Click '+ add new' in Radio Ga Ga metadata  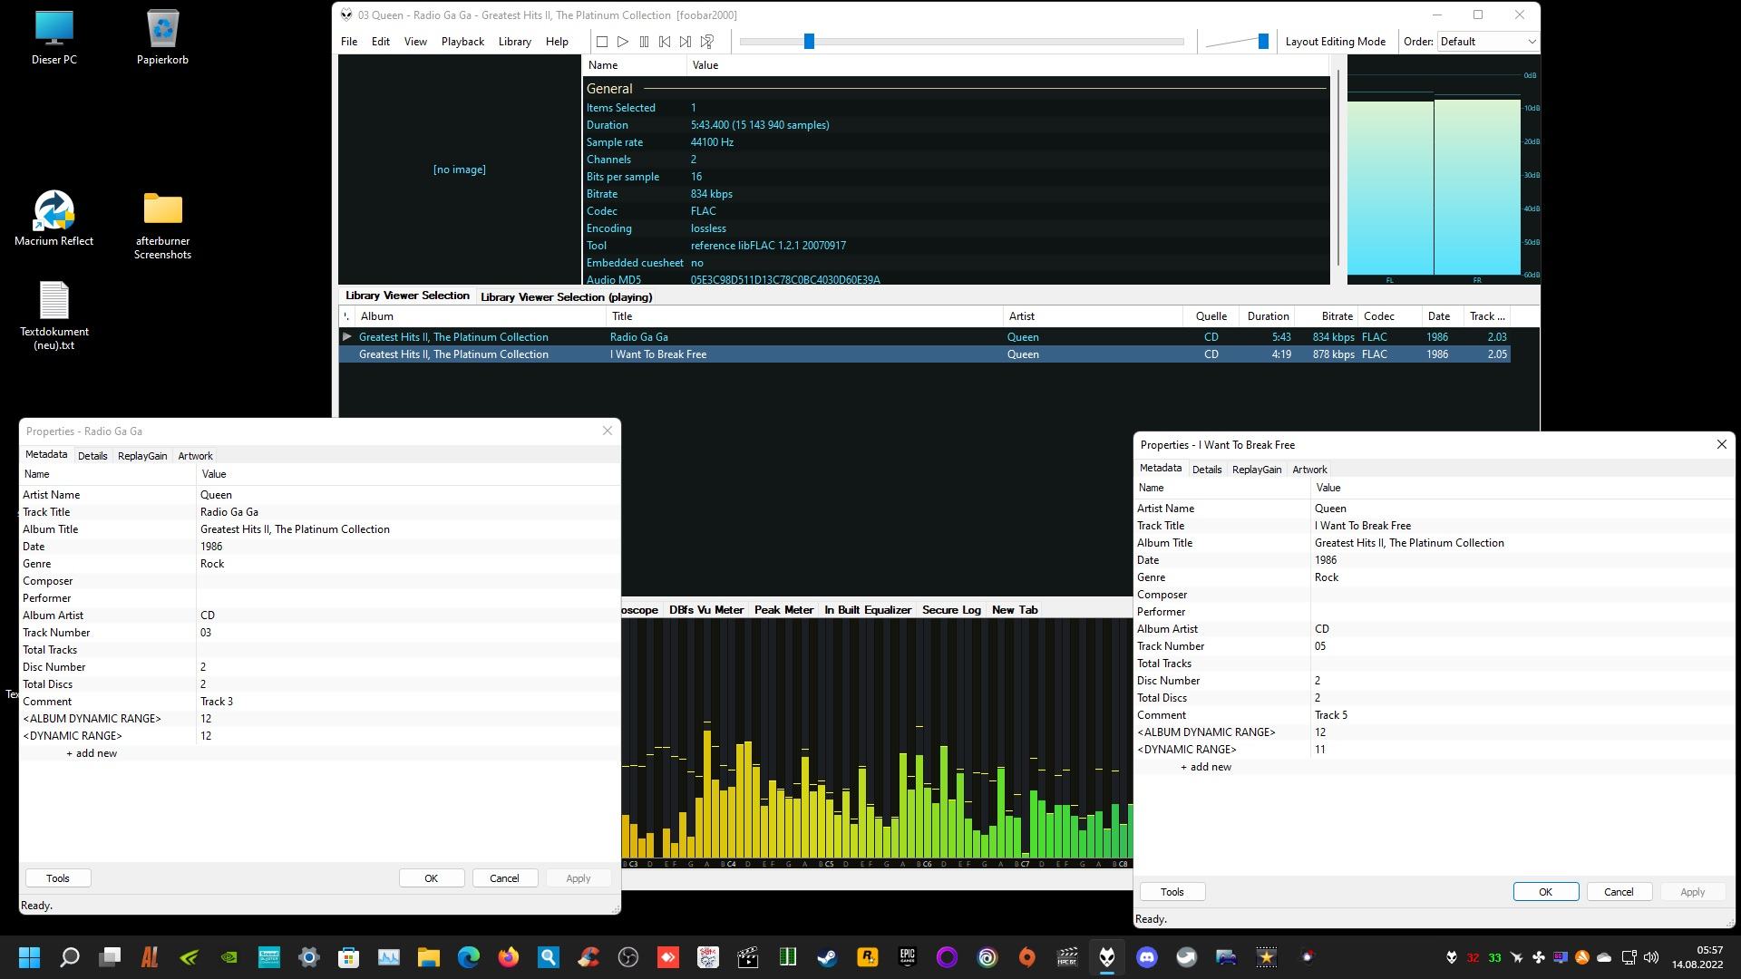92,753
